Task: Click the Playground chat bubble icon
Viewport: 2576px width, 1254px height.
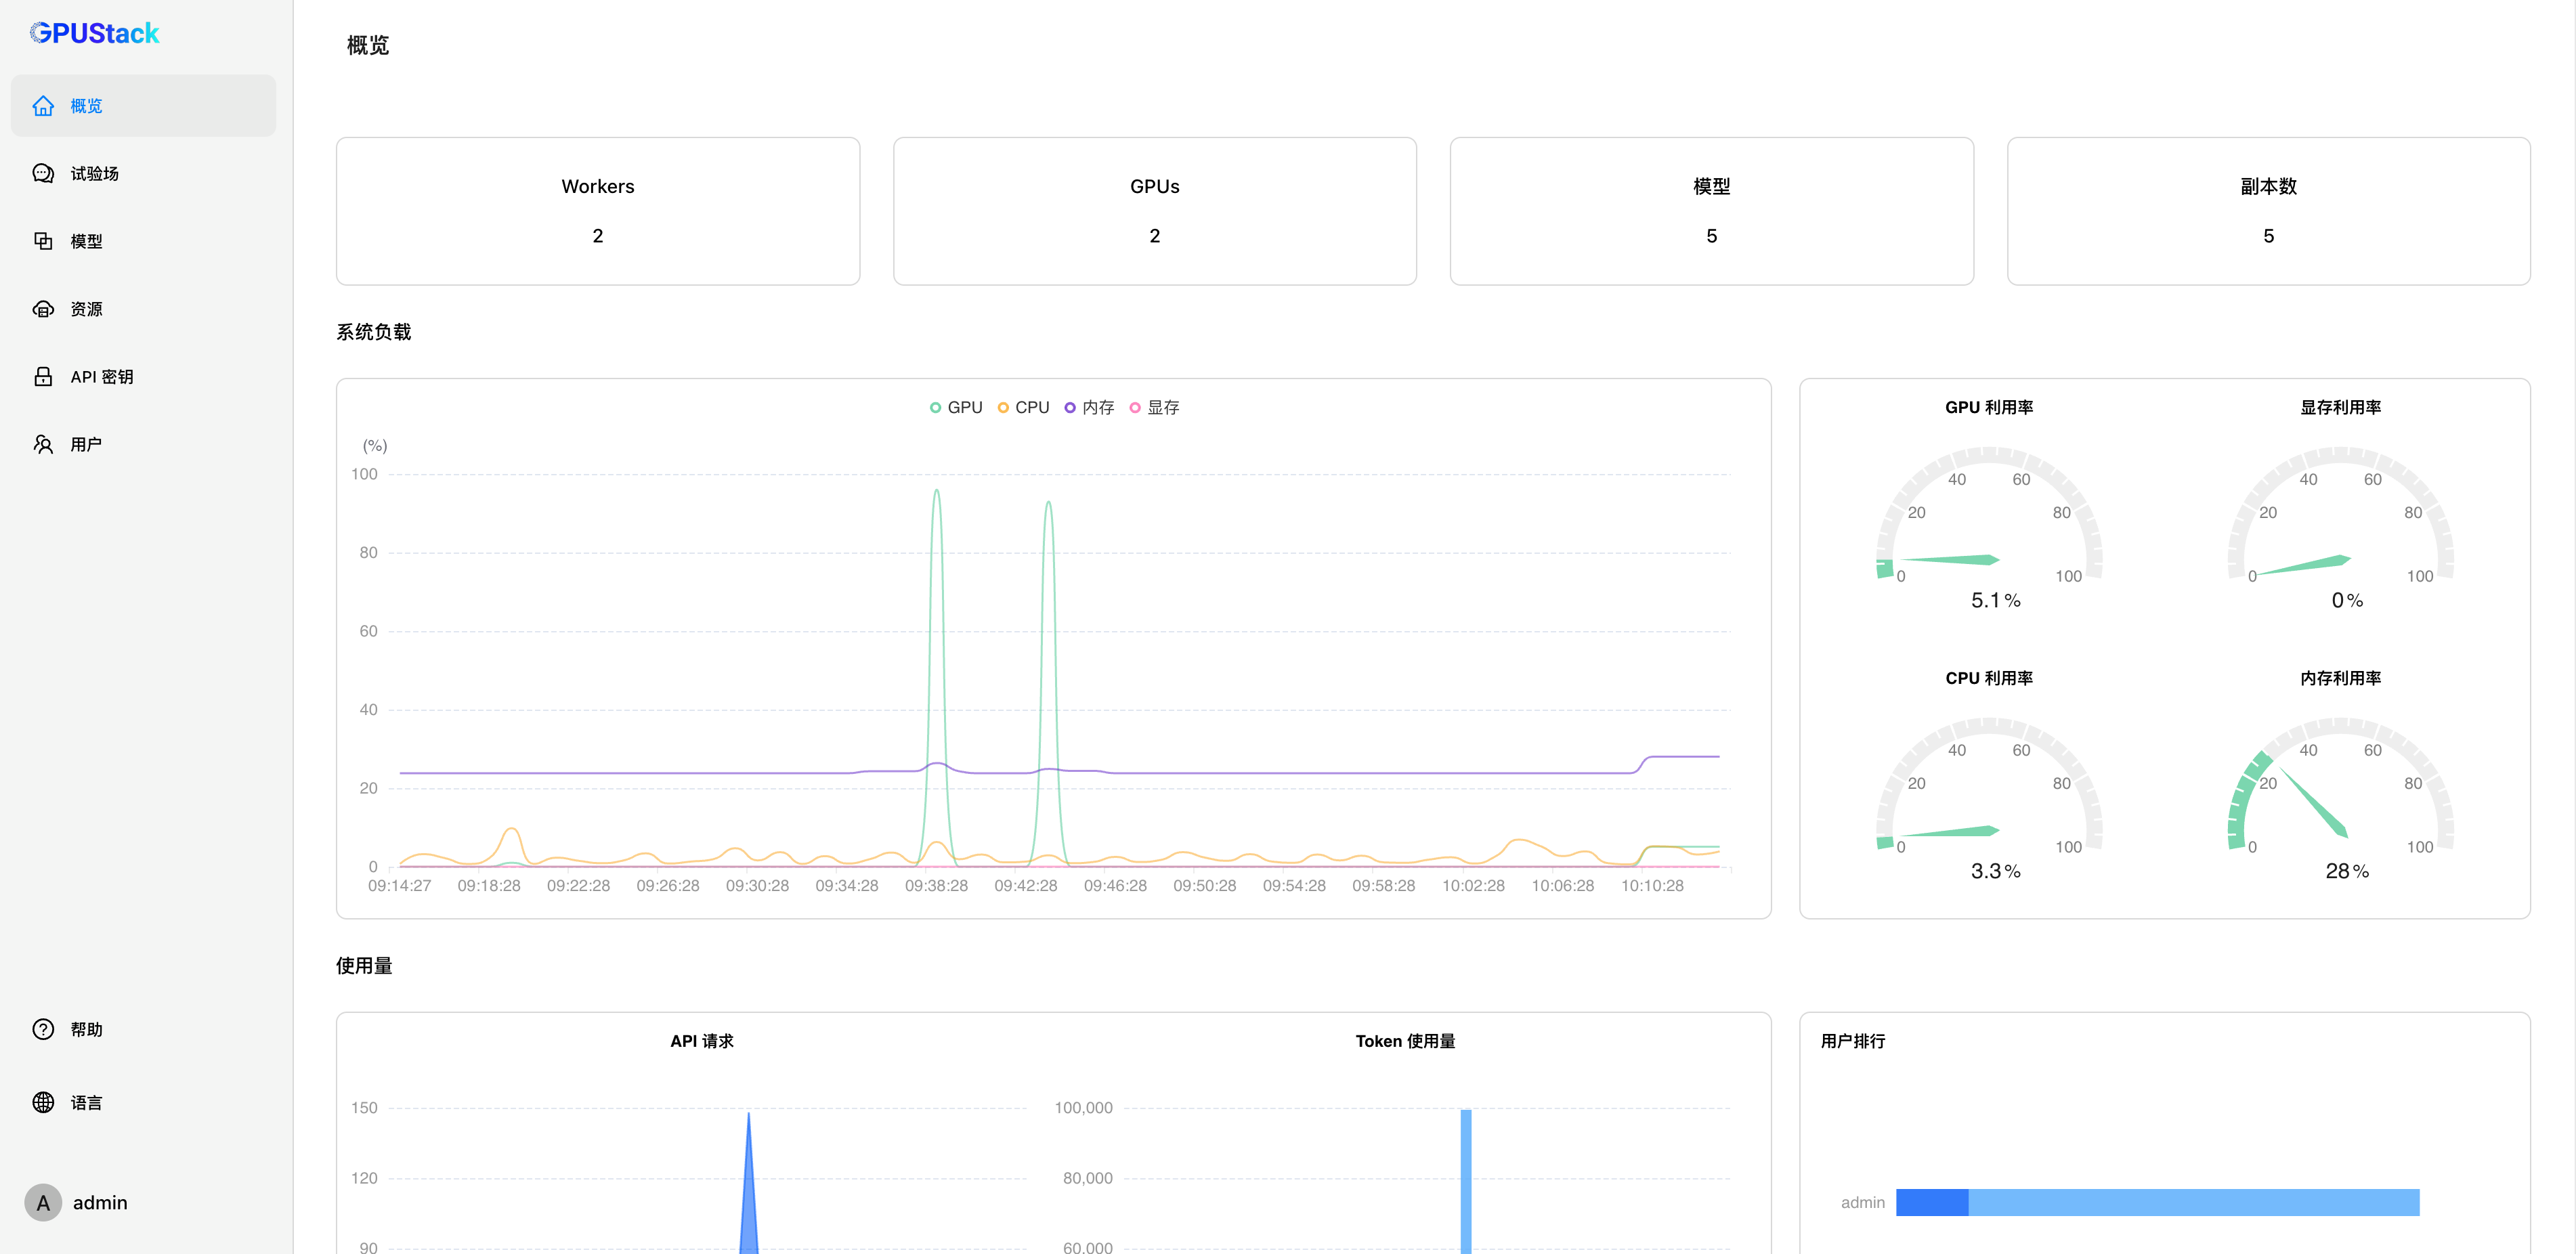Action: tap(43, 174)
